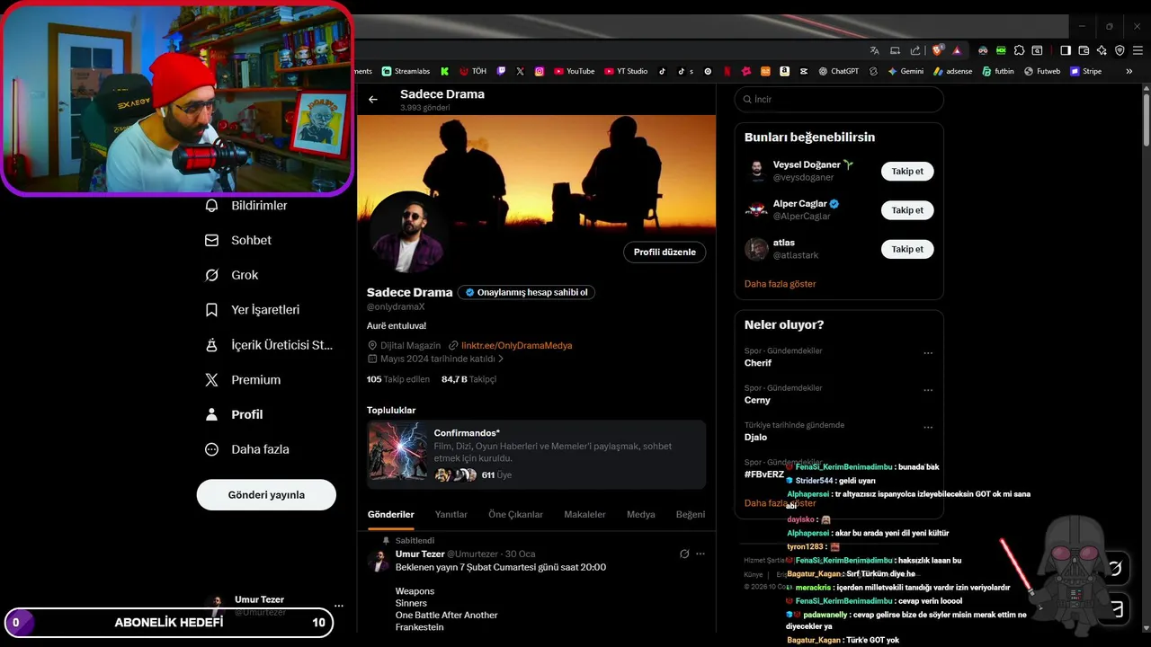Open the Cherif trending topic

pyautogui.click(x=758, y=363)
